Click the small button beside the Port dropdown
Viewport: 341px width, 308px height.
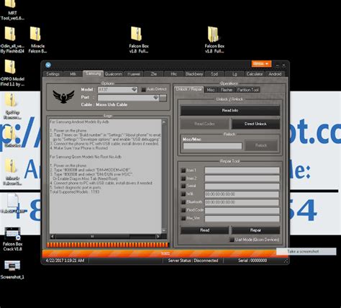(x=163, y=98)
